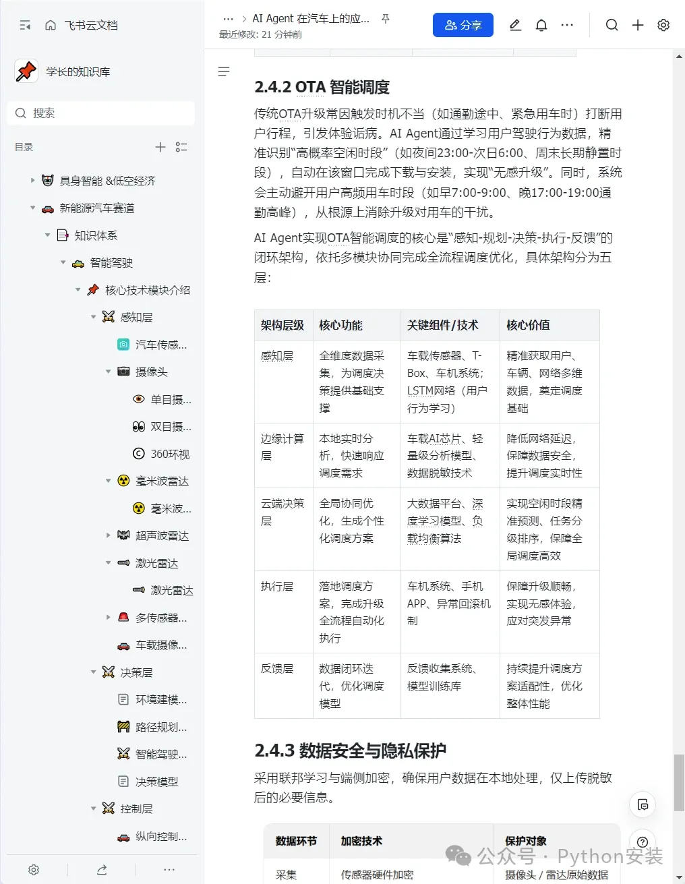Collapse the 毫米波雷达 parent node

109,481
